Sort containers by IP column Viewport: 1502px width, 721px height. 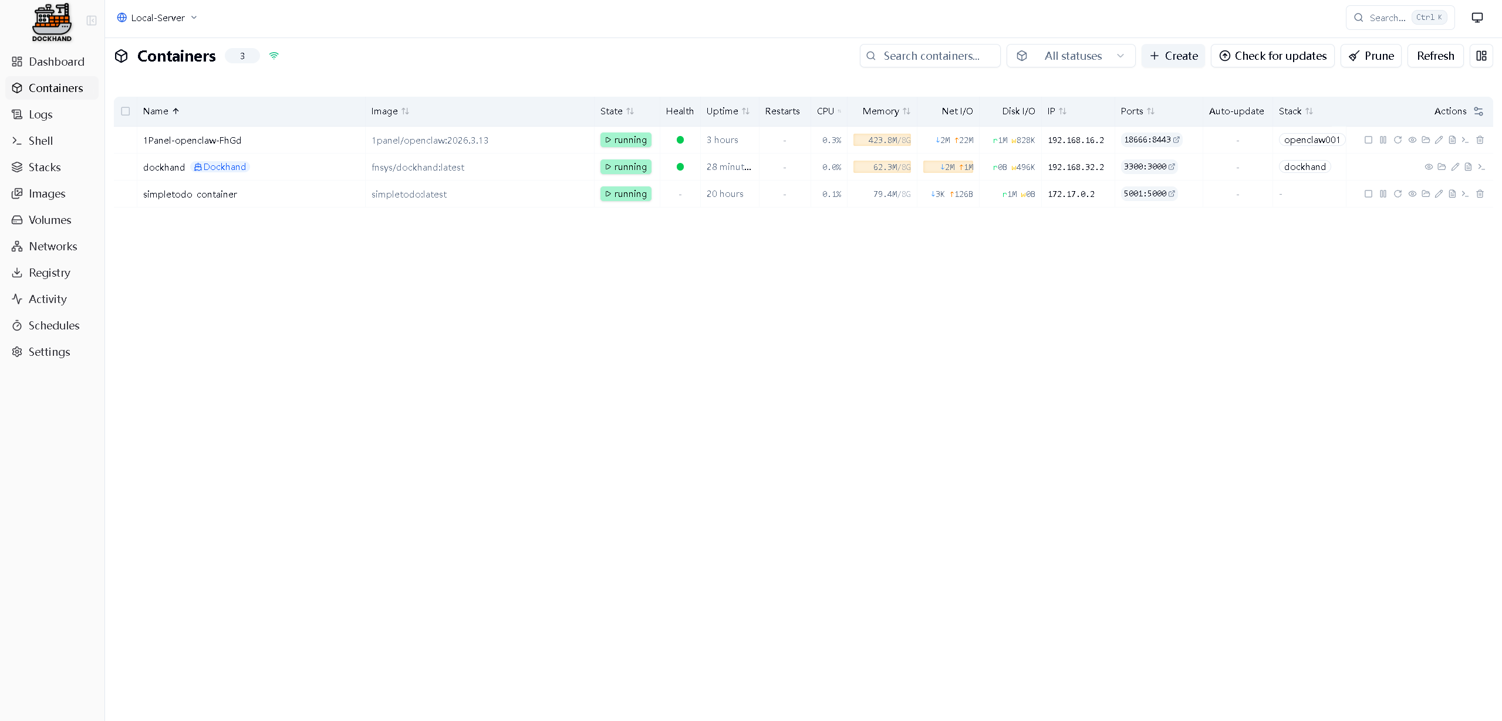tap(1057, 111)
